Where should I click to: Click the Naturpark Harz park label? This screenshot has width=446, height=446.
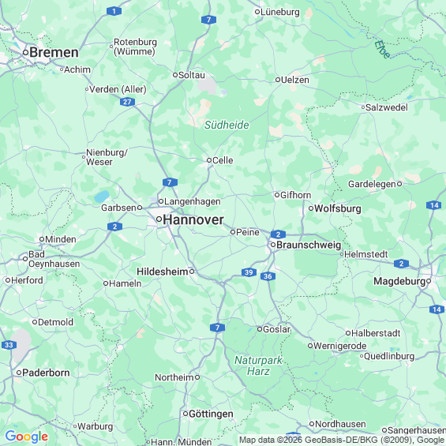click(x=258, y=365)
